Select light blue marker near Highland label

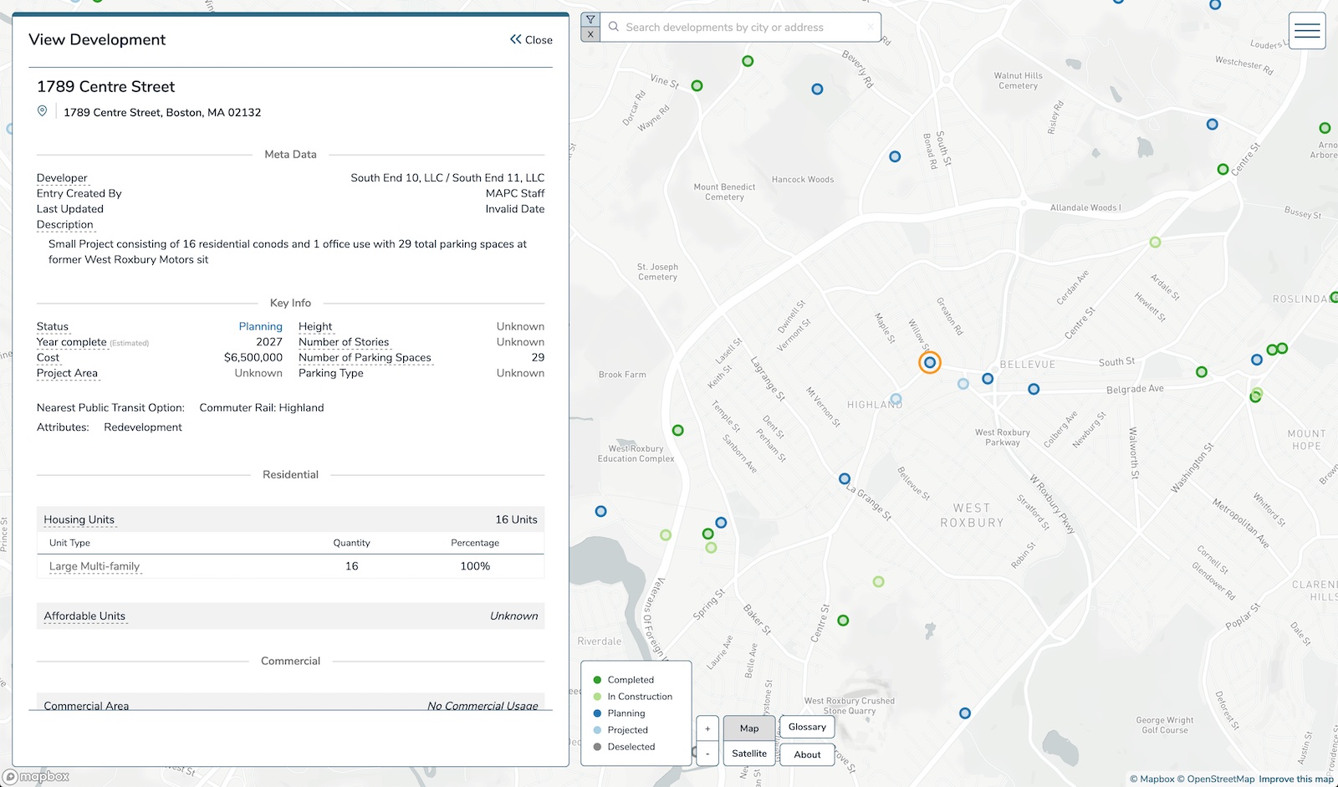(x=896, y=399)
